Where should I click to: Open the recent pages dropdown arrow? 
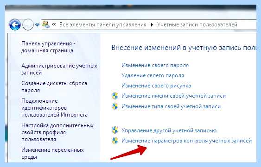pos(37,25)
